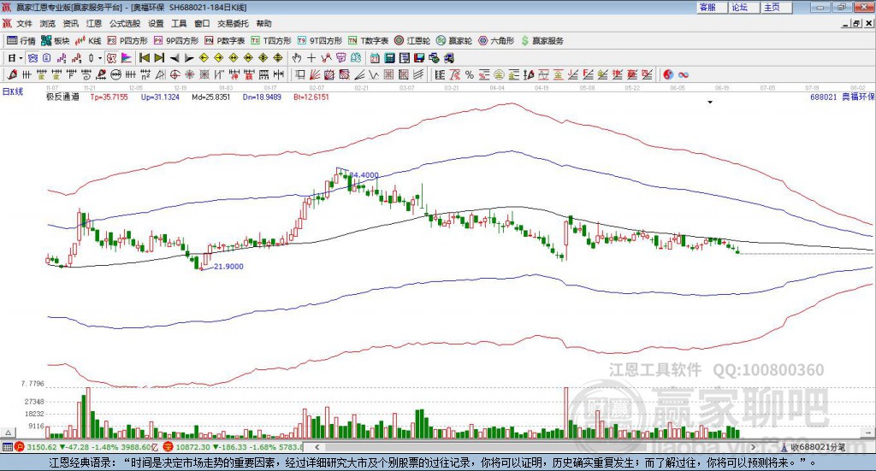Open the 江恩轮 Gann wheel
Image resolution: width=876 pixels, height=471 pixels.
coord(412,41)
